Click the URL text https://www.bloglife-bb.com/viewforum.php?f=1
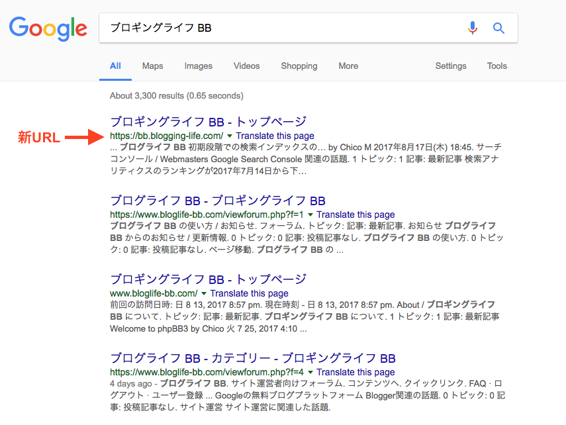This screenshot has height=425, width=566. point(207,215)
